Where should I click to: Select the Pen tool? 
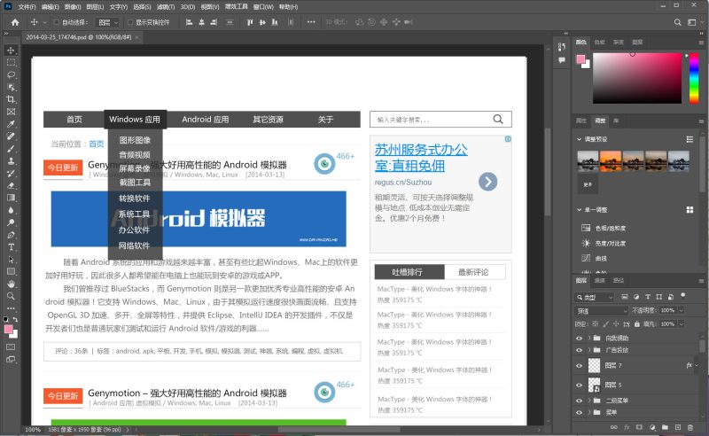point(11,235)
